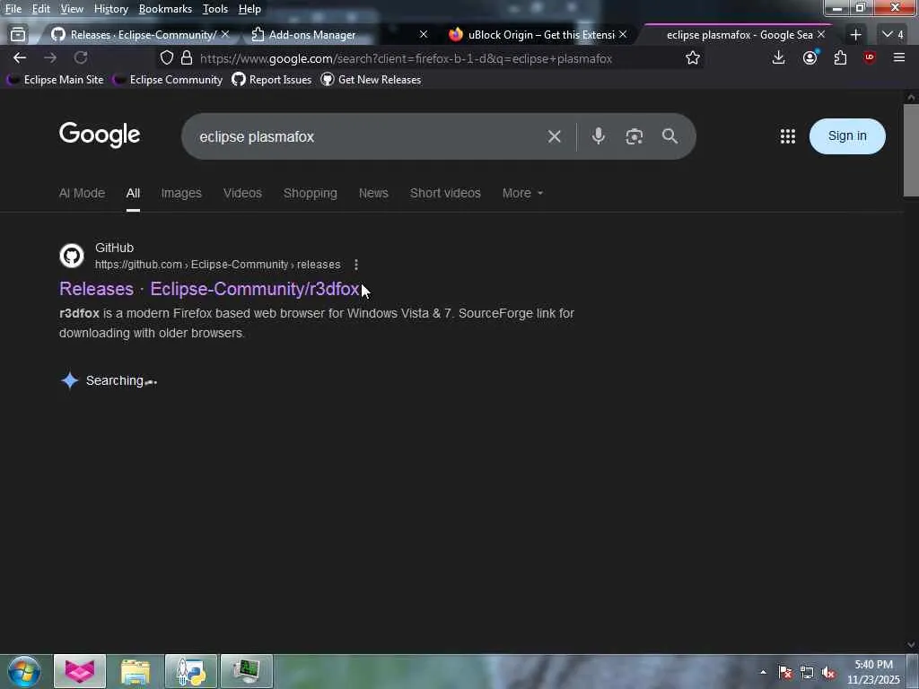This screenshot has width=919, height=689.
Task: Open the Firefox View button
Action: [x=18, y=35]
